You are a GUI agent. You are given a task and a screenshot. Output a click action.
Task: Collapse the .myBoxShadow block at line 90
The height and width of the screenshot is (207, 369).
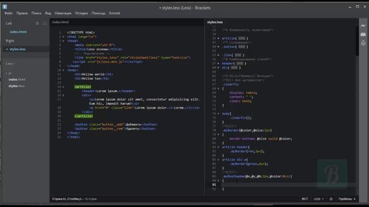click(219, 181)
